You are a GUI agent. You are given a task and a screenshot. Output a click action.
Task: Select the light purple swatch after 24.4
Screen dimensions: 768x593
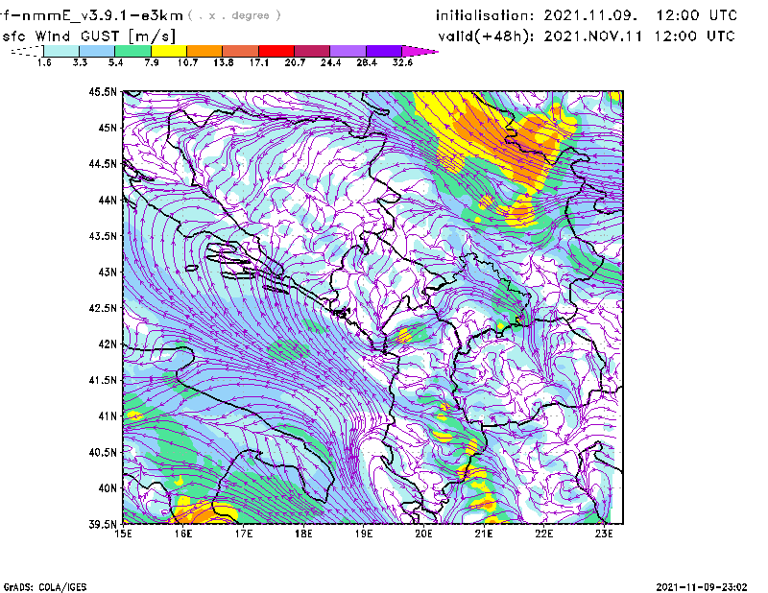(x=348, y=51)
